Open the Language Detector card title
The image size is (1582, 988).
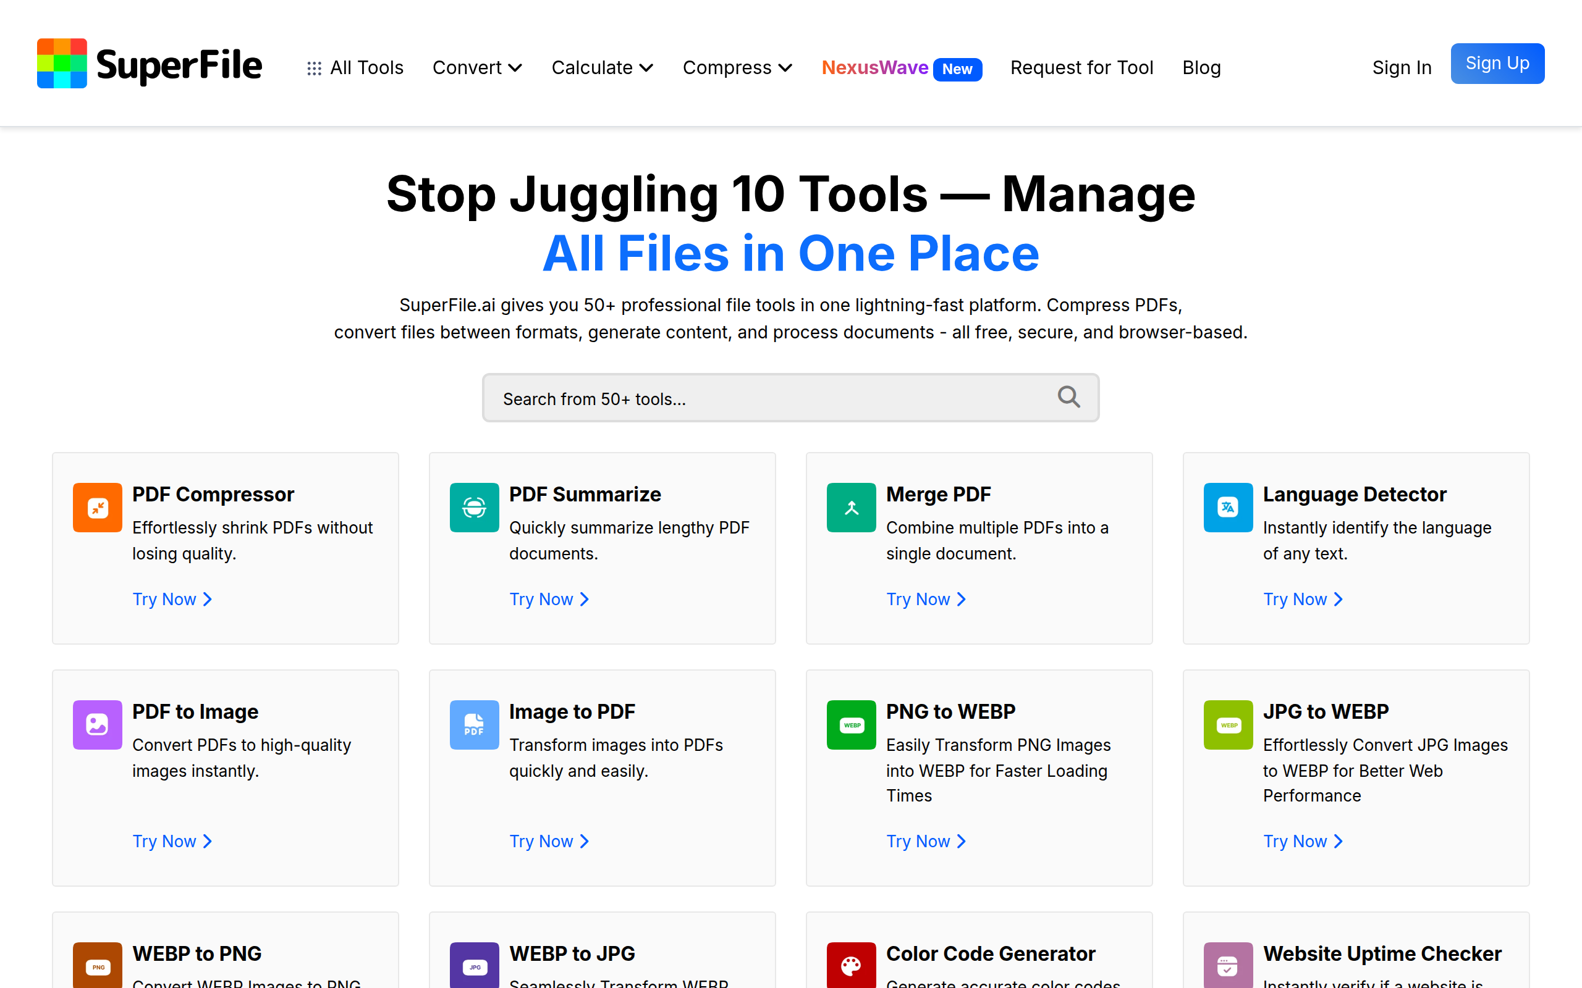pyautogui.click(x=1355, y=495)
